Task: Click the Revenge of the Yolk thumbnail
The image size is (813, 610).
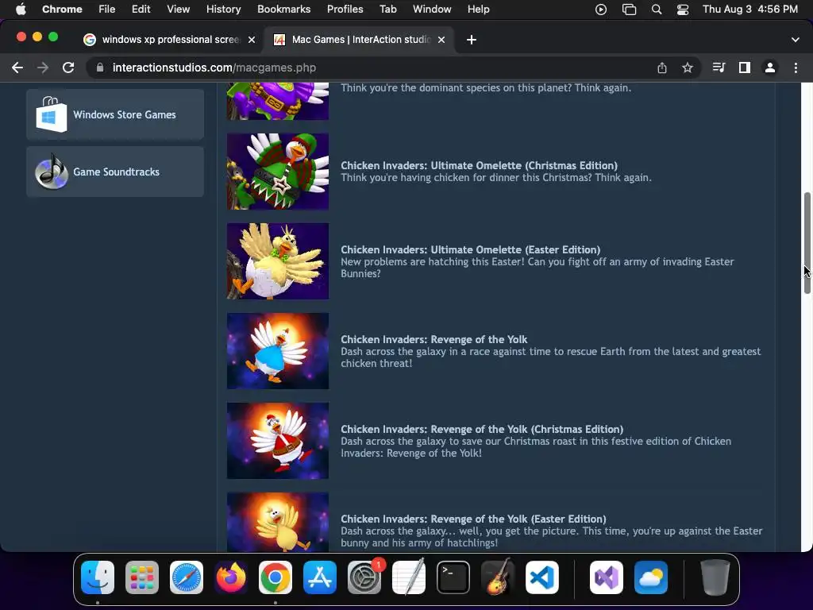Action: tap(278, 351)
